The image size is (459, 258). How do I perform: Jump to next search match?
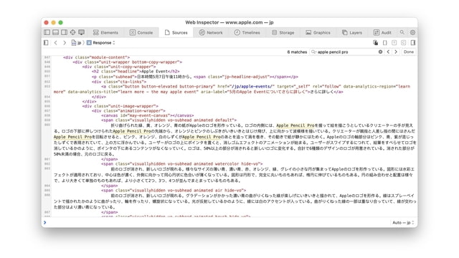396,52
